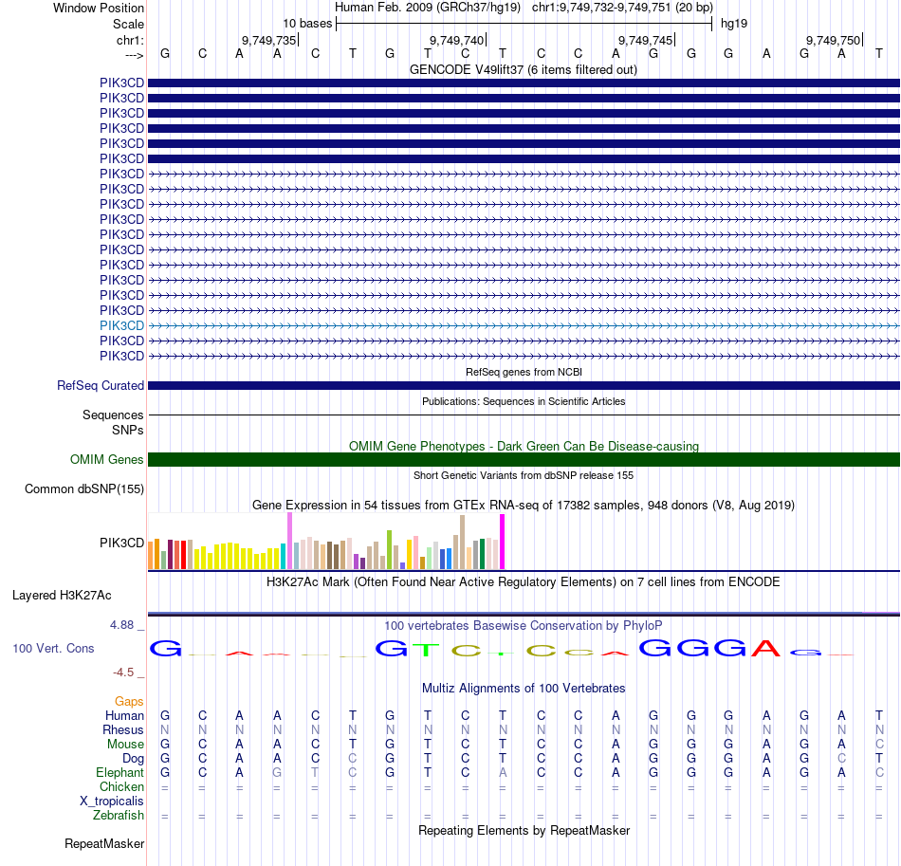The image size is (901, 866).
Task: Click the Common dbSNP(155) track label
Action: pos(84,489)
